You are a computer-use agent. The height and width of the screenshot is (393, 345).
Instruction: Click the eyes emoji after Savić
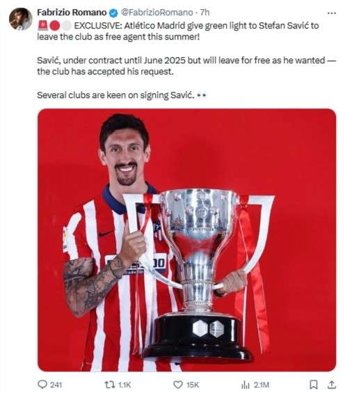(202, 95)
